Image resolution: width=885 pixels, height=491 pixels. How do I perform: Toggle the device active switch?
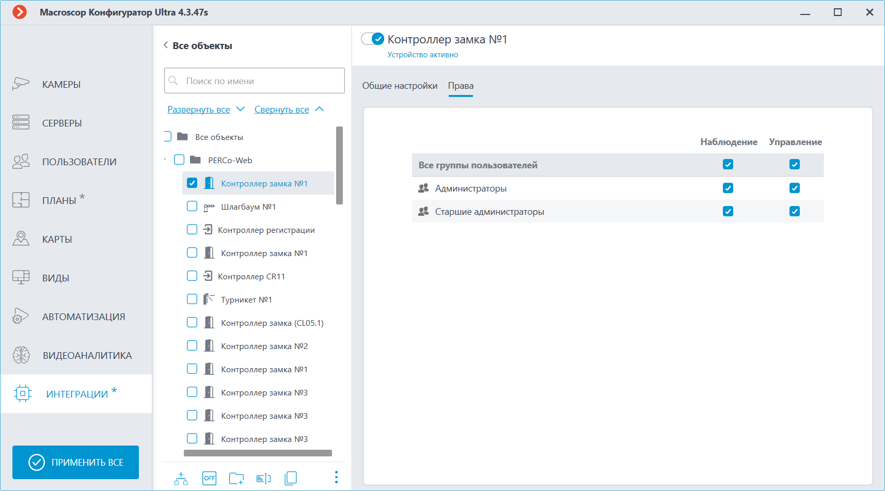click(x=372, y=39)
